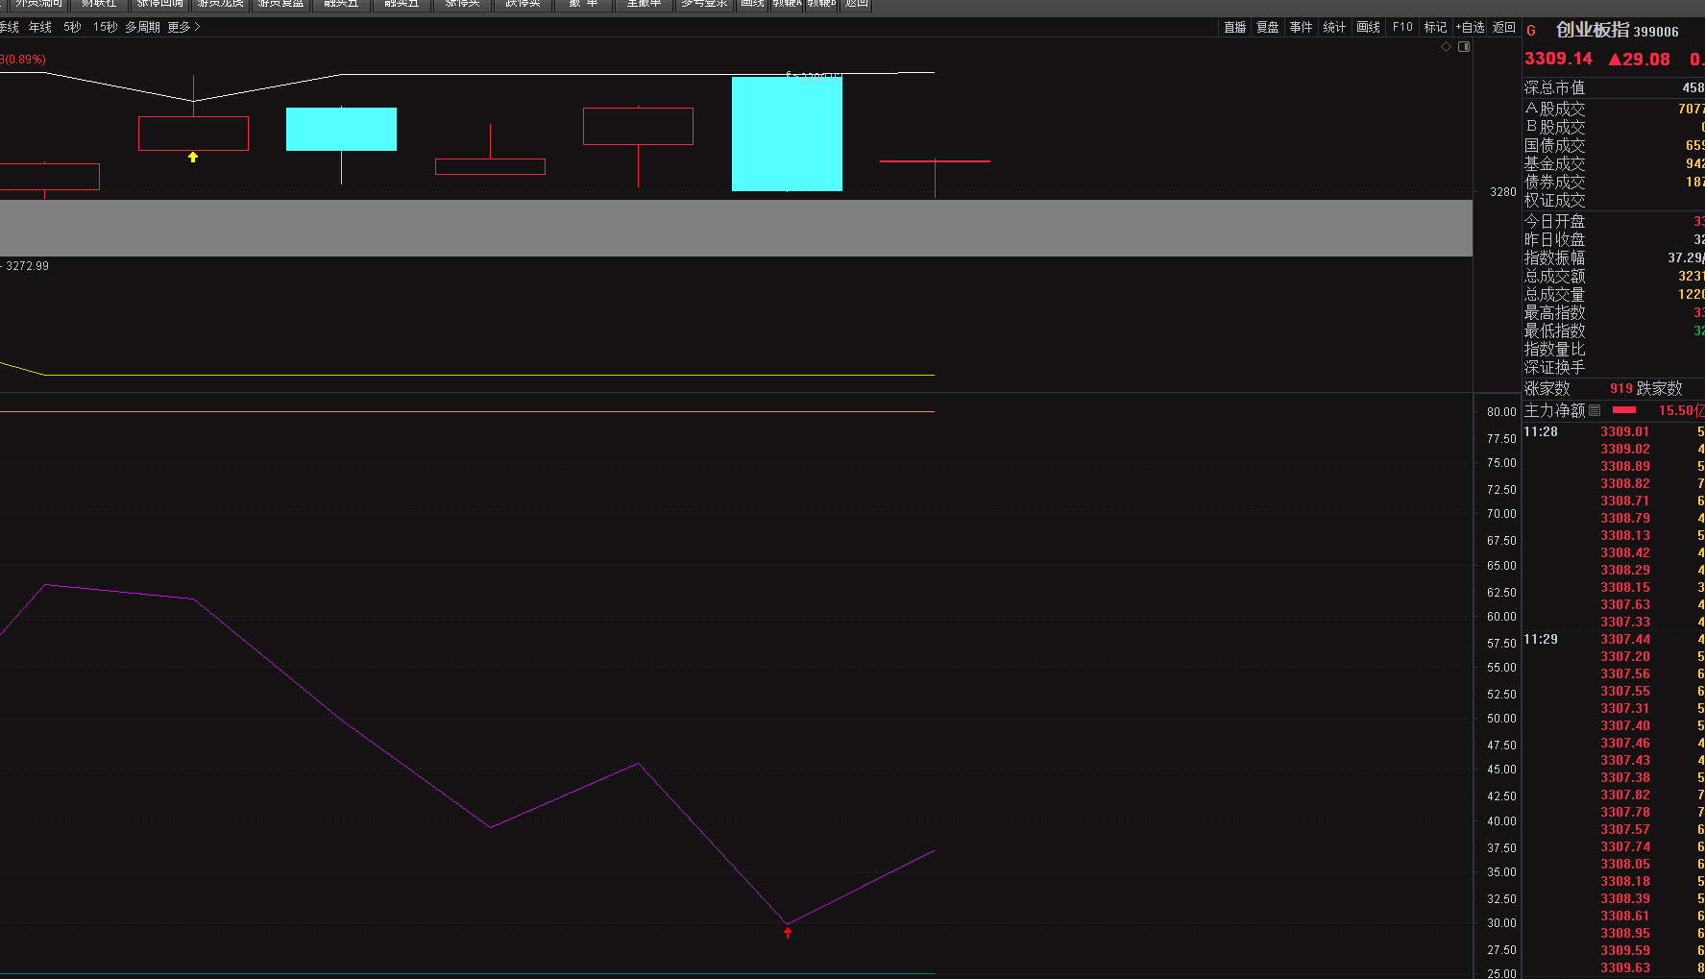1705x979 pixels.
Task: Expand the 更多 period options
Action: (x=183, y=27)
